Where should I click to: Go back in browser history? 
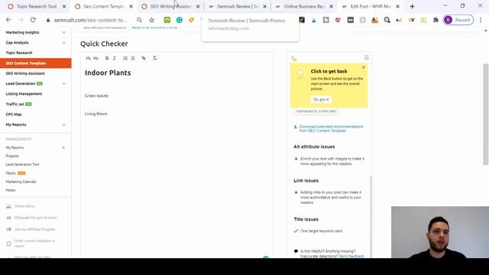[8, 20]
